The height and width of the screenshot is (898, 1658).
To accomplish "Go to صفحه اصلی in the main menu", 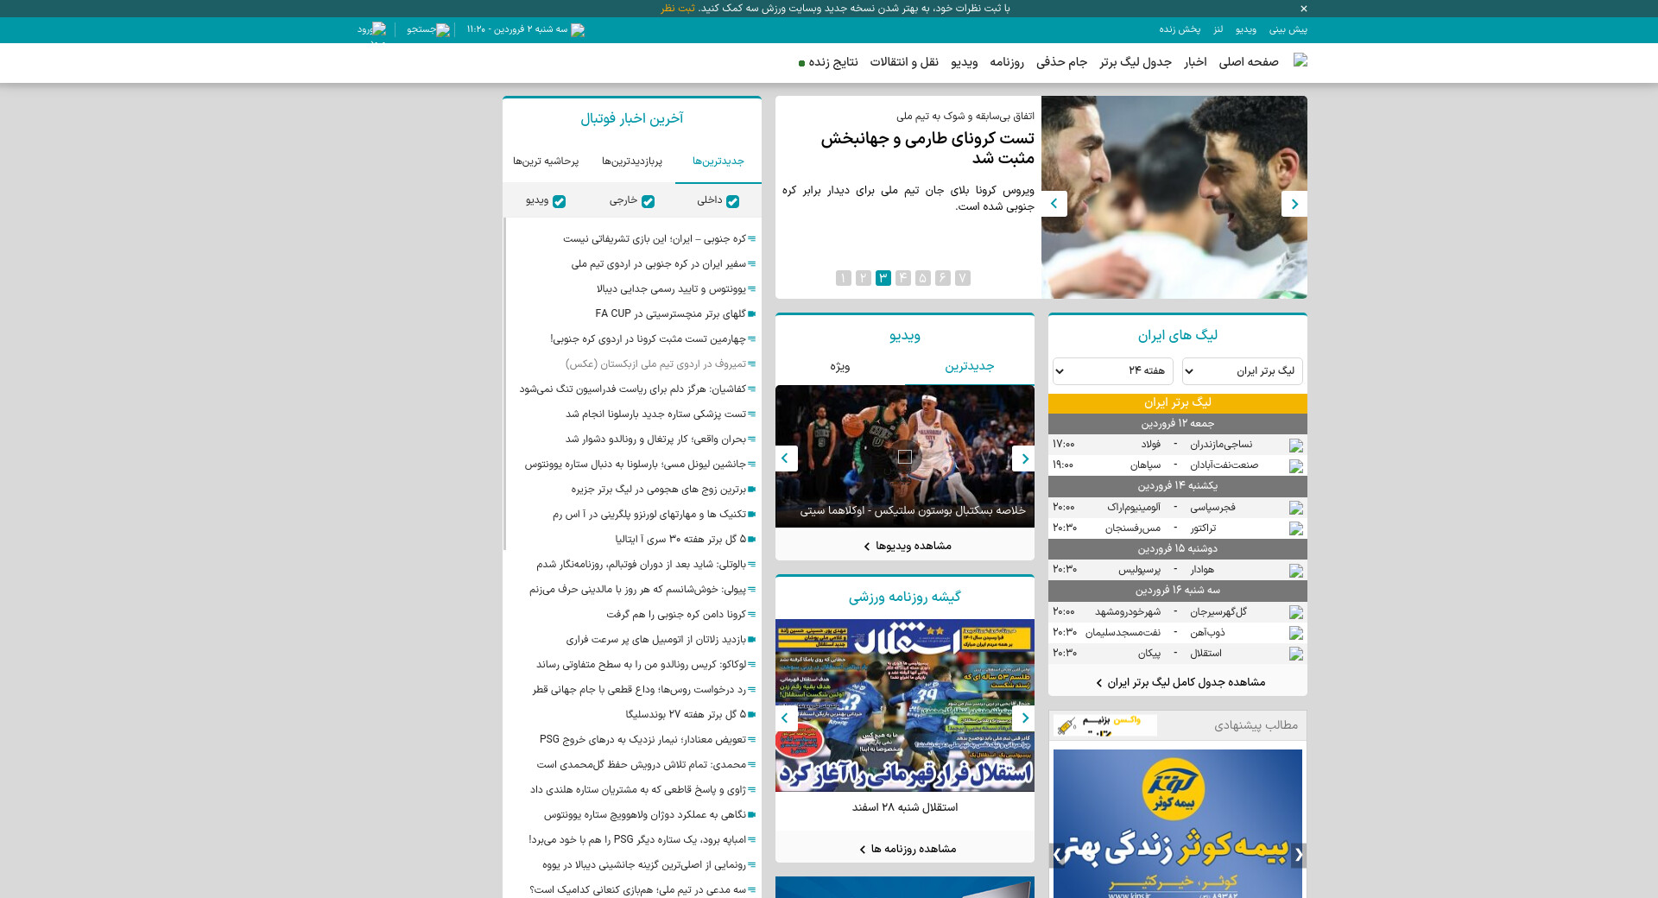I will [1249, 62].
